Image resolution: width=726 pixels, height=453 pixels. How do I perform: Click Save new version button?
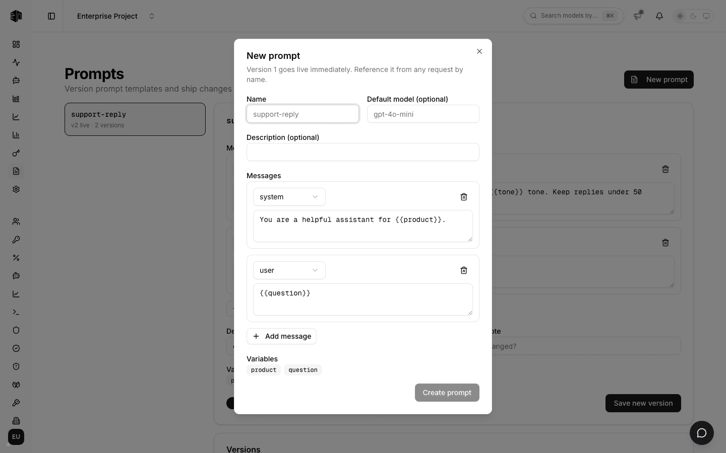(x=643, y=403)
